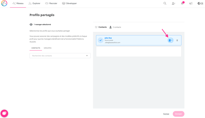Switch to the GROUPES tab
205x118 pixels.
tap(47, 48)
